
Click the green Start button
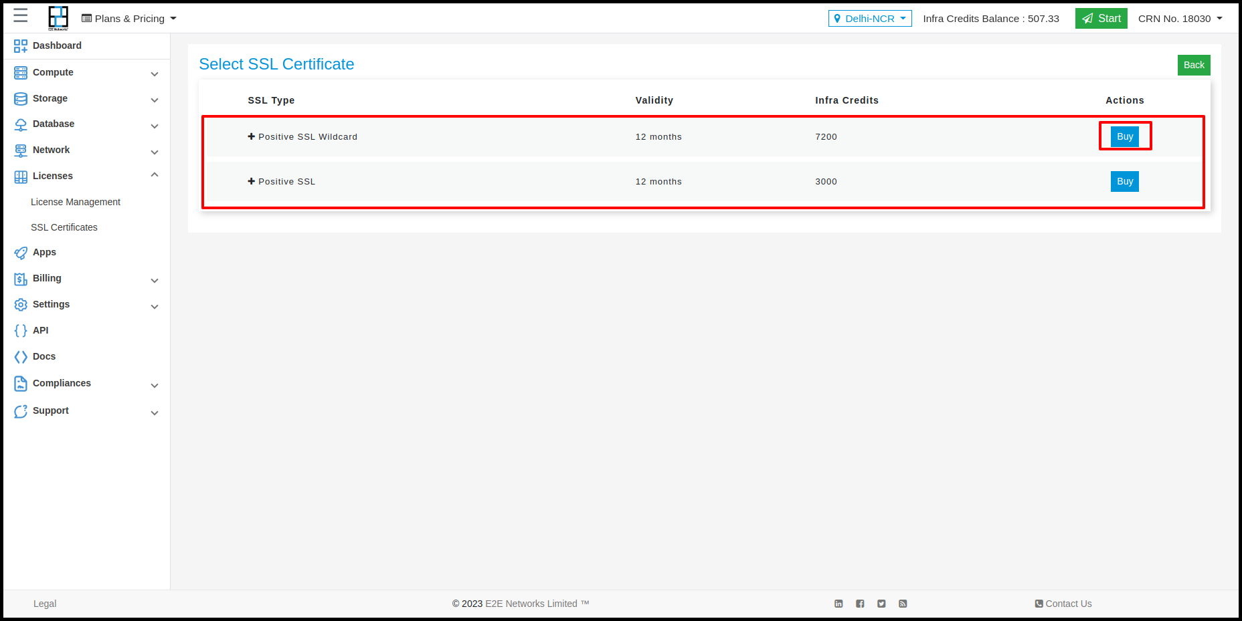click(1101, 18)
